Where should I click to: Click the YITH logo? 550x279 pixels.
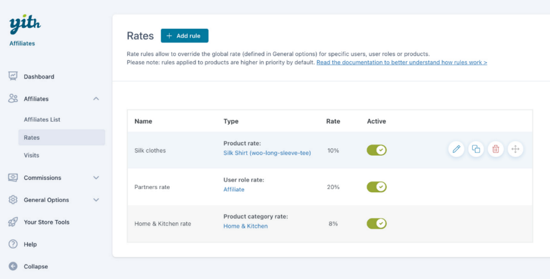[x=25, y=24]
